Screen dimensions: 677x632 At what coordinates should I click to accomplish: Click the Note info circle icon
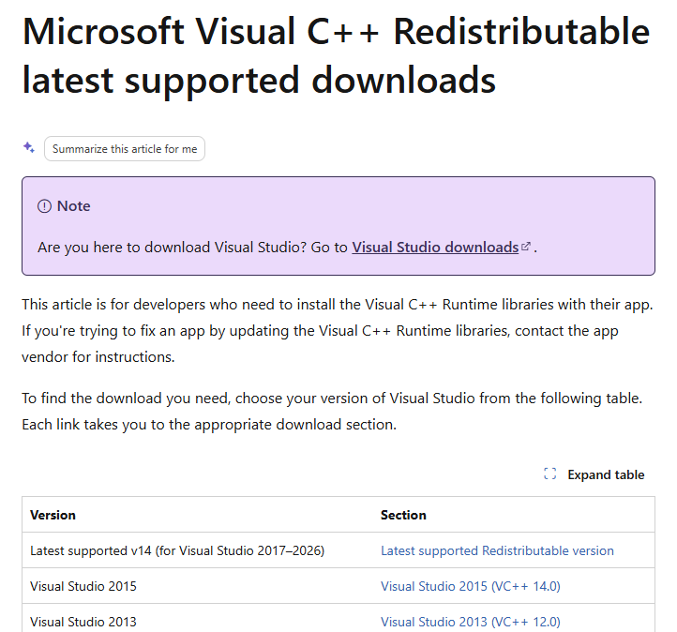coord(44,206)
